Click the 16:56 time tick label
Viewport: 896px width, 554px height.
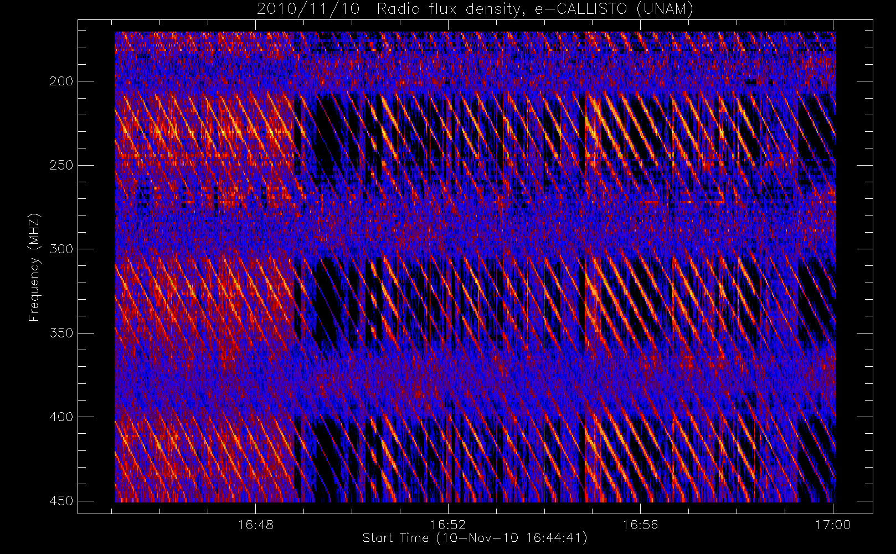point(640,524)
